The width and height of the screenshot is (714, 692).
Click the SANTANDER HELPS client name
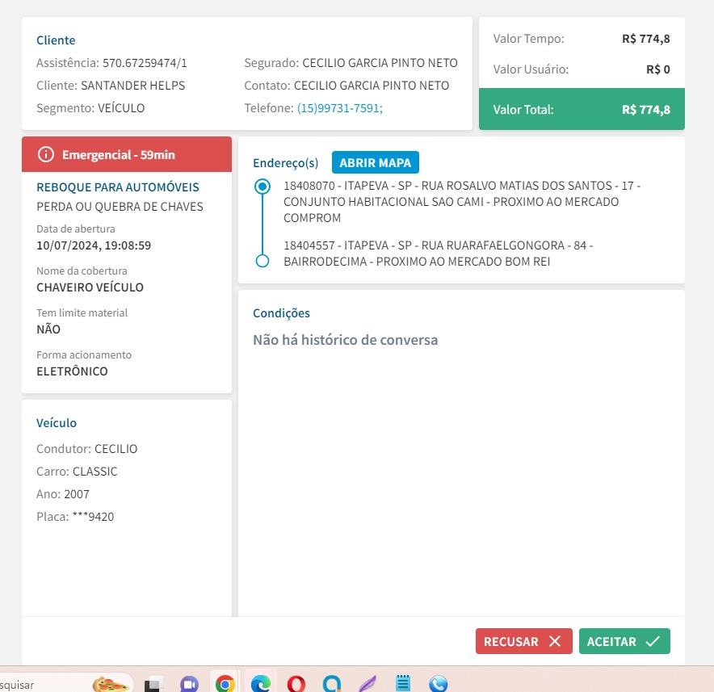[x=133, y=86]
